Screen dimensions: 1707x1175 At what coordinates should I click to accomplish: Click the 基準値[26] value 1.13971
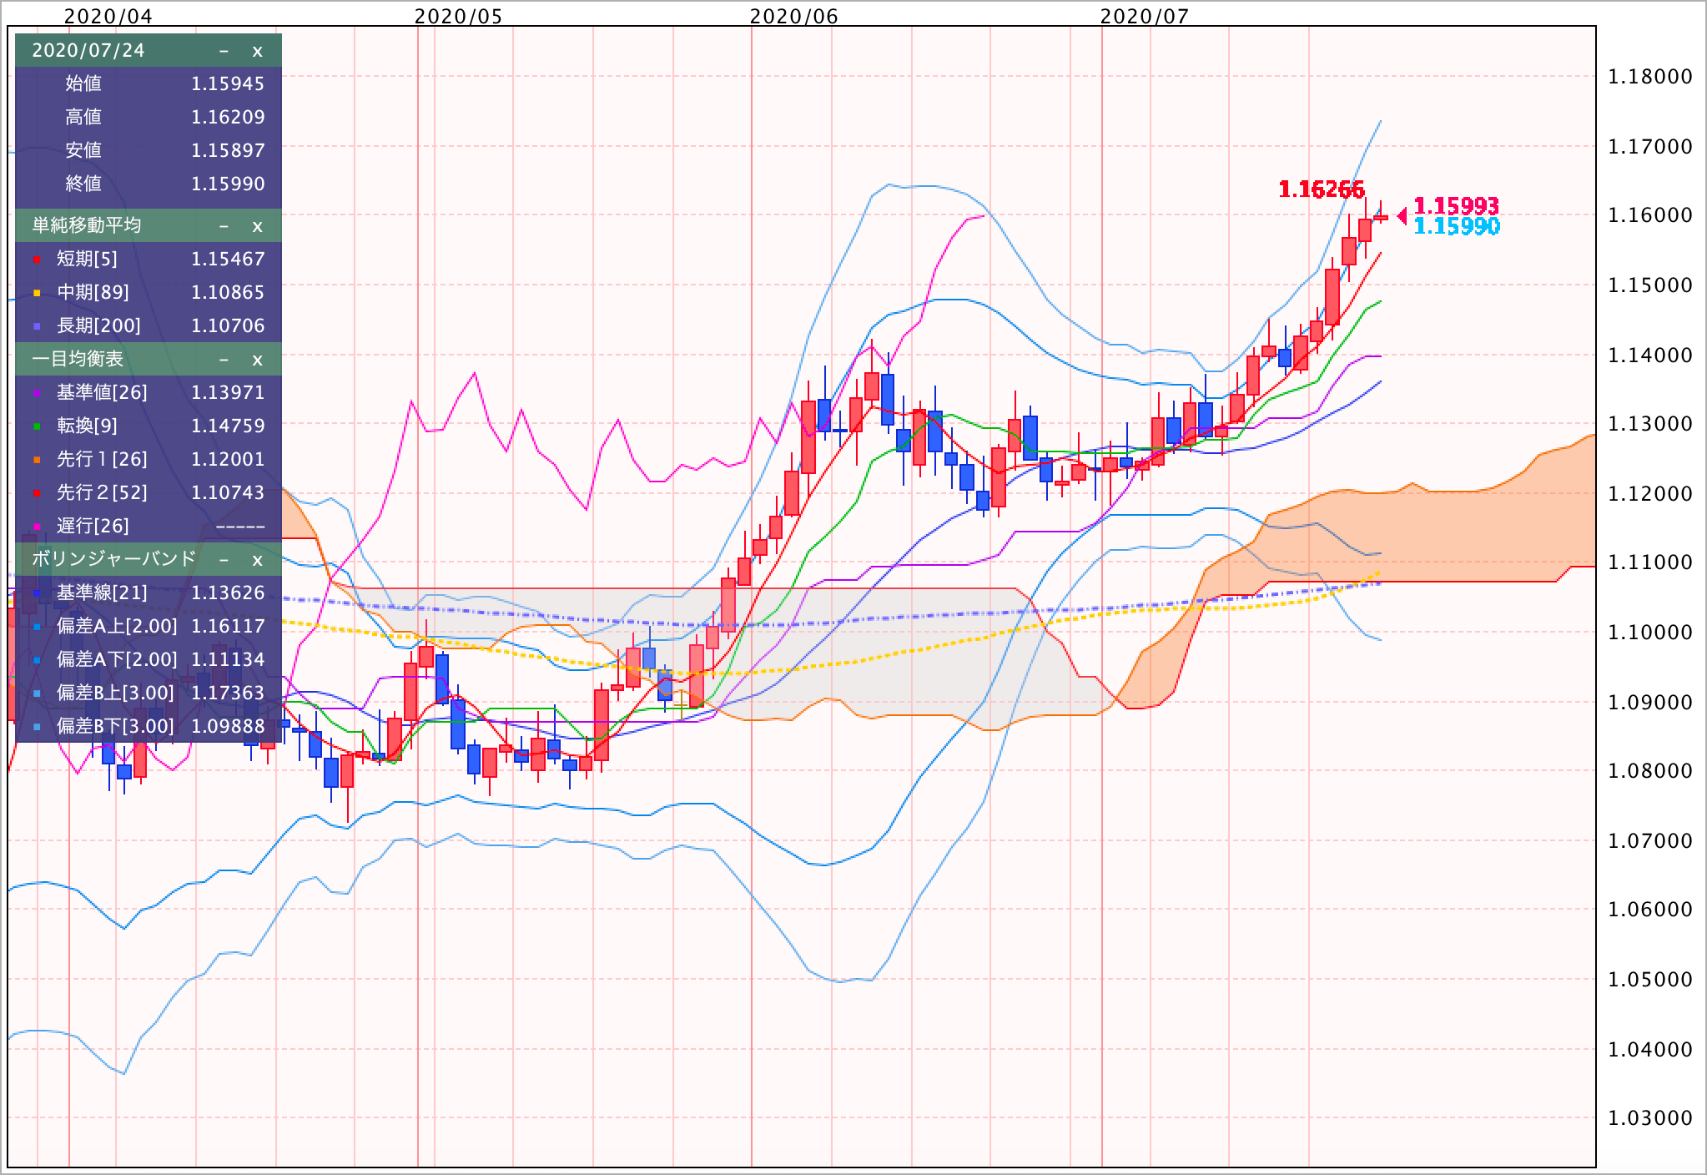(x=228, y=392)
